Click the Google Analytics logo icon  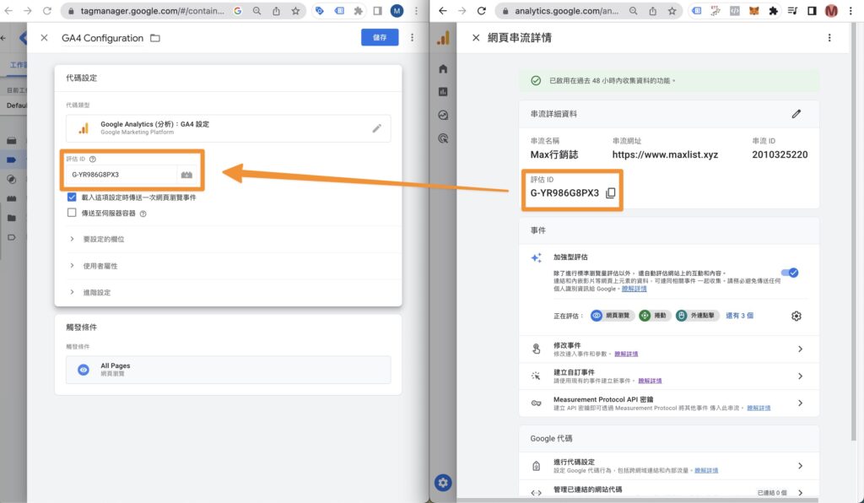[x=444, y=37]
